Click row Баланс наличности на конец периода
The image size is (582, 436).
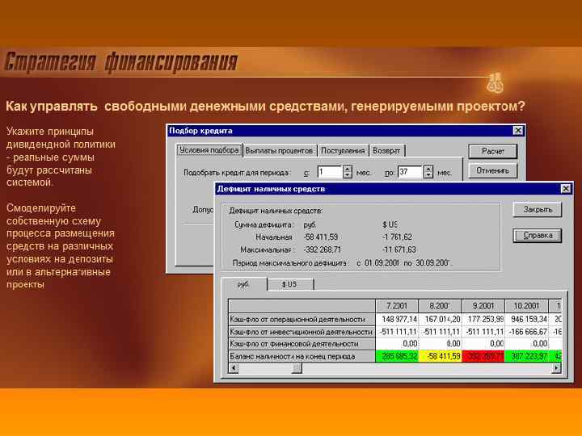point(302,356)
